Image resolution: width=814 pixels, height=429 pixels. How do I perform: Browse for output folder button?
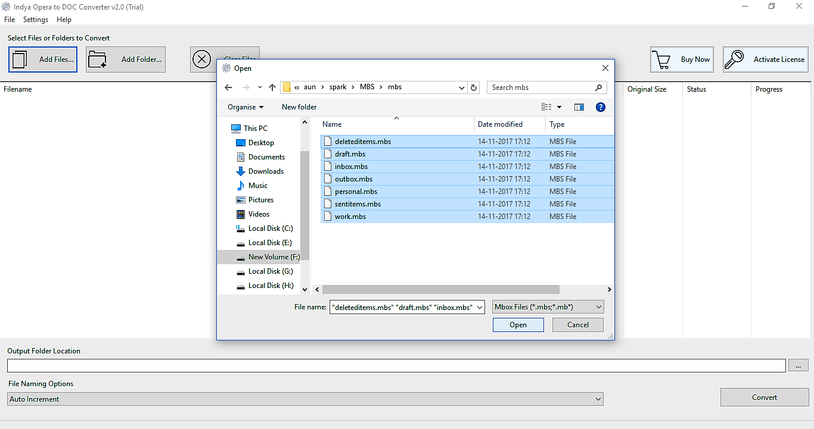coord(799,366)
